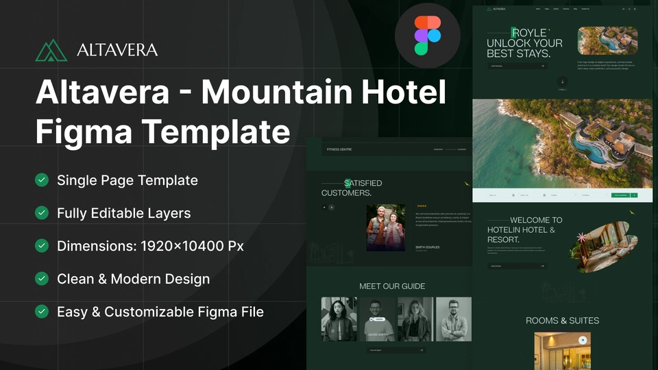Click the Altavera triangle logo at top left
Screen dimensions: 658x370
[x=51, y=50]
